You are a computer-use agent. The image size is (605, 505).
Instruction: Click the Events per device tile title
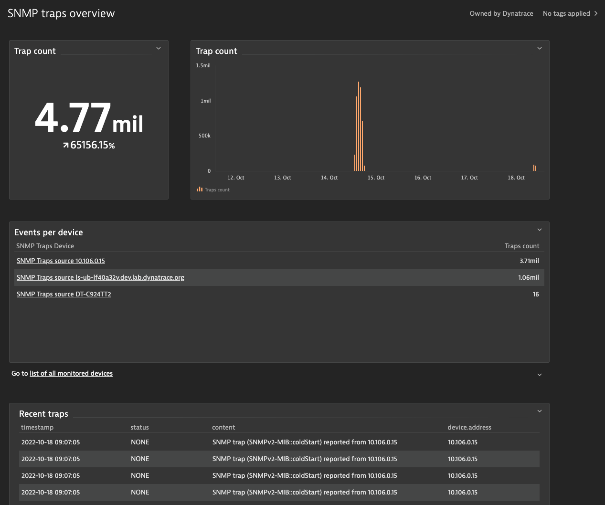[x=49, y=232]
